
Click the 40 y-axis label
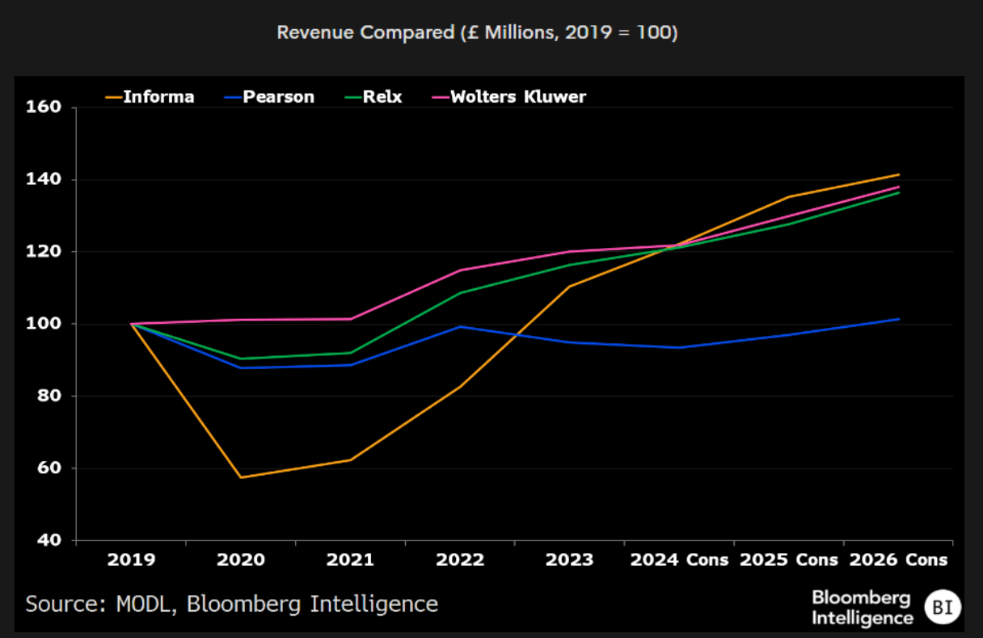coord(51,540)
